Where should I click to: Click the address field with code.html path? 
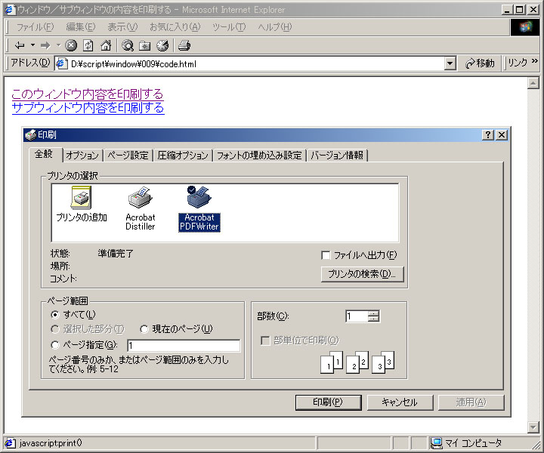tap(257, 63)
